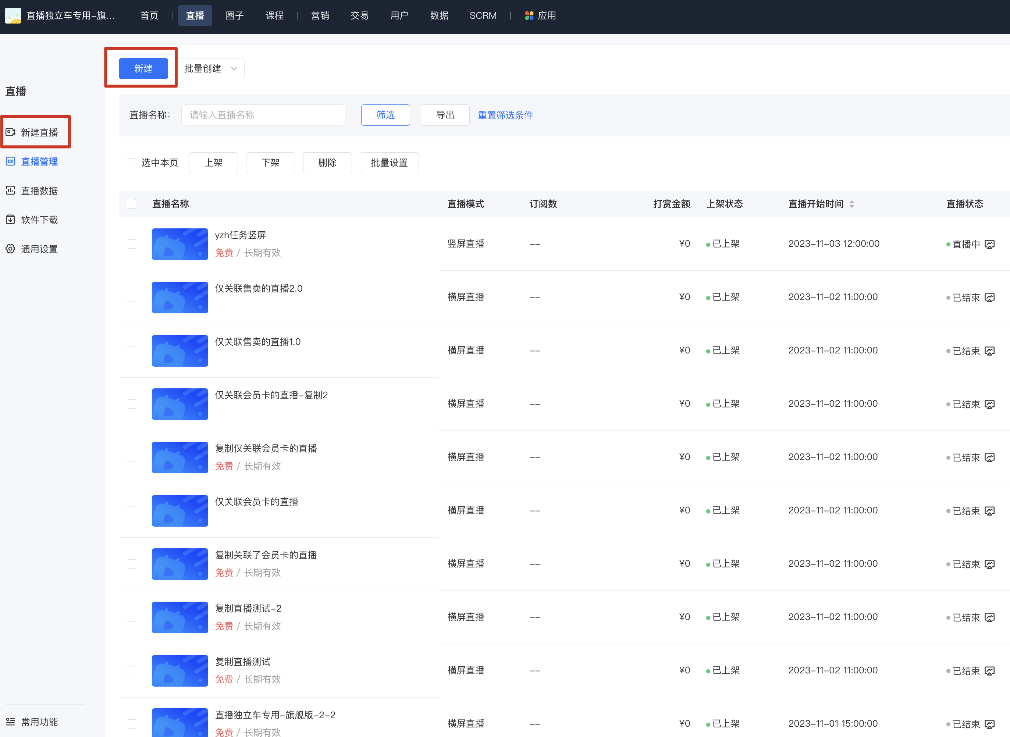The height and width of the screenshot is (737, 1010).
Task: Sort by 直播开始时间 arrows
Action: (x=851, y=204)
